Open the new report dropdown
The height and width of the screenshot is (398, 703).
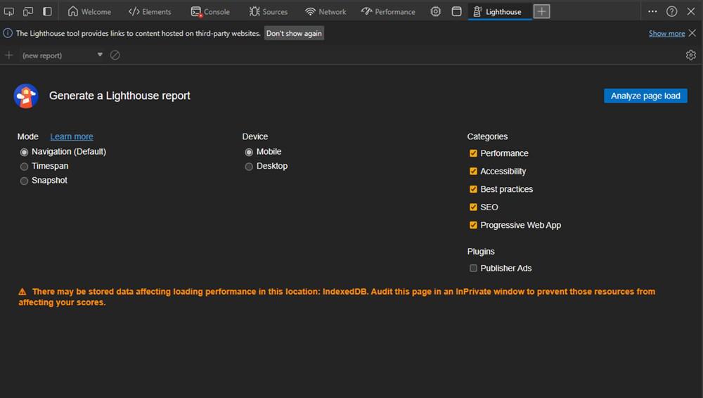click(100, 55)
